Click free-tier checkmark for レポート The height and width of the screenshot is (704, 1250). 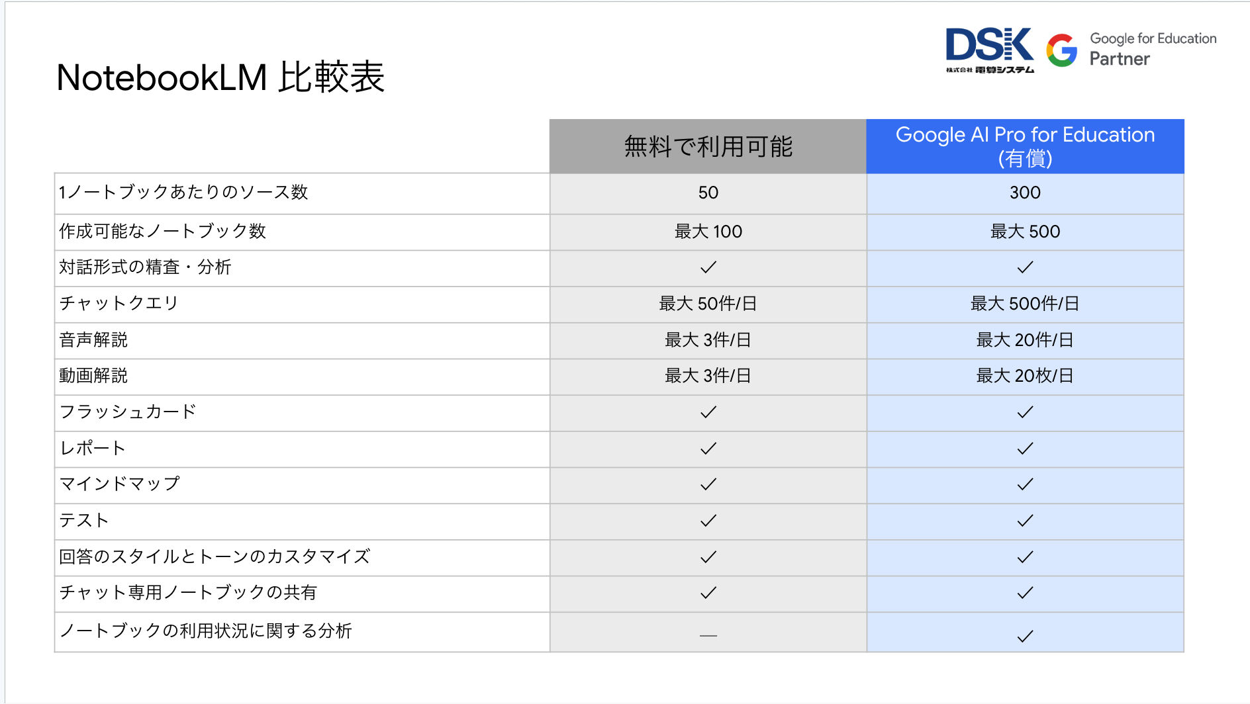coord(708,449)
